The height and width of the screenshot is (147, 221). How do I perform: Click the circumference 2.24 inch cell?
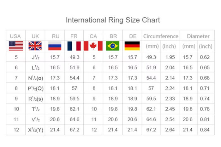170,88
